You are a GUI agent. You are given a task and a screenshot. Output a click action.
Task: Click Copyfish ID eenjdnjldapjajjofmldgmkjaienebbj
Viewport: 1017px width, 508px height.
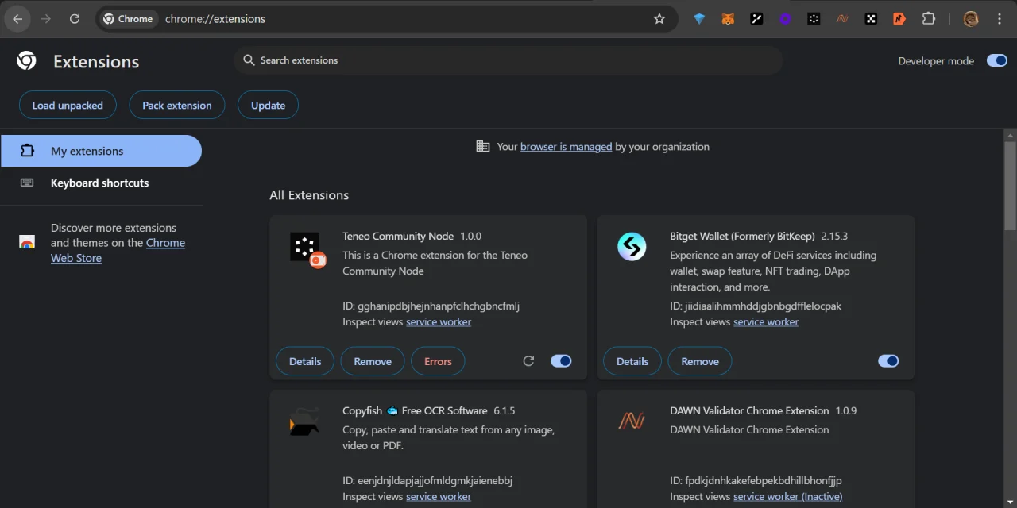427,480
